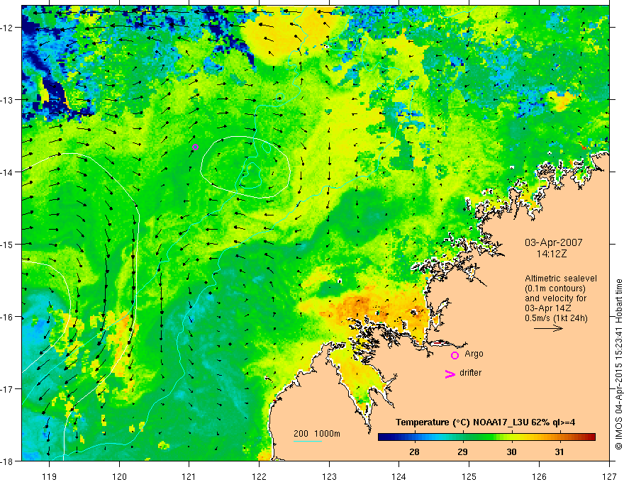Click the 'Temperature (°C) NOAA17_L3U 62% ql>=4' title
The height and width of the screenshot is (482, 624).
485,422
